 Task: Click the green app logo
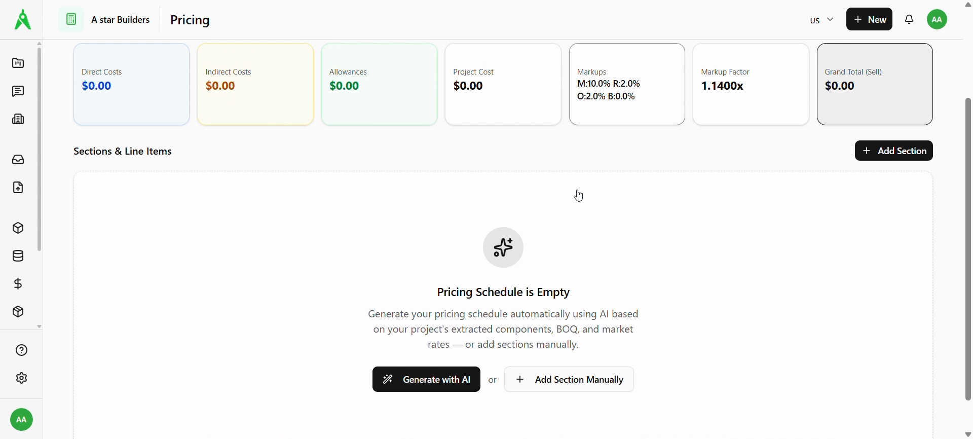23,20
